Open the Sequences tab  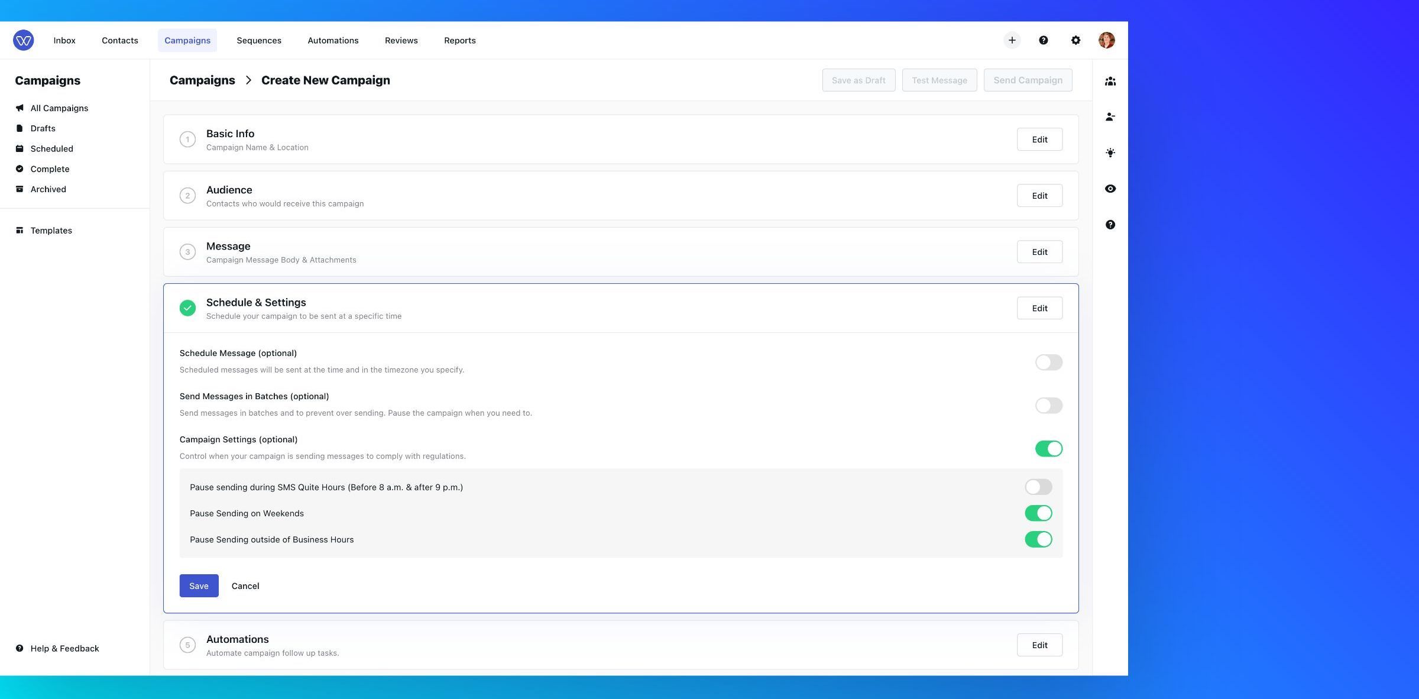[259, 40]
